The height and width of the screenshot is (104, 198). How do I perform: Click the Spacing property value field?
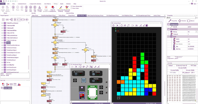click(x=192, y=49)
